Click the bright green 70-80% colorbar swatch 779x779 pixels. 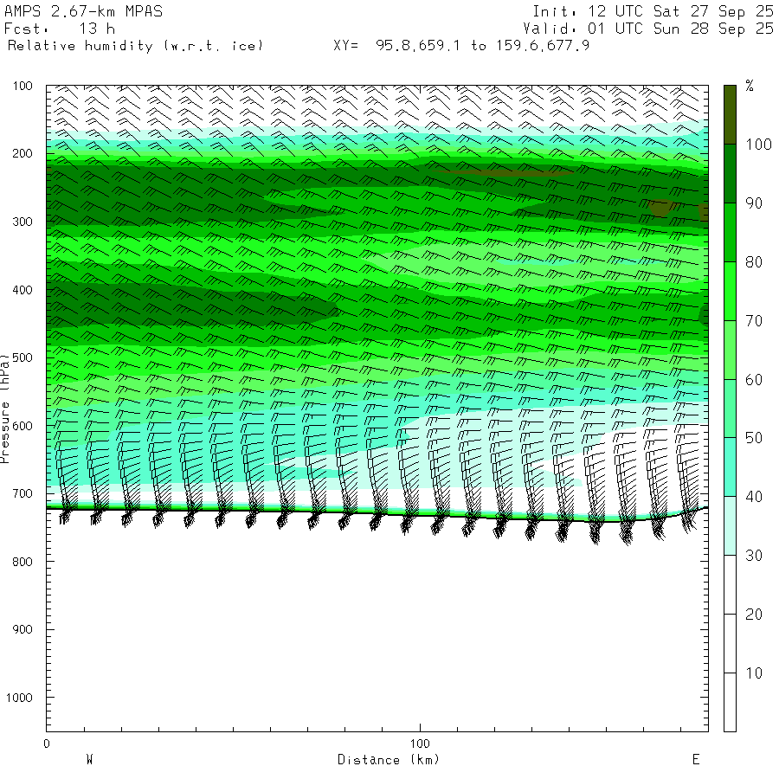[x=730, y=291]
